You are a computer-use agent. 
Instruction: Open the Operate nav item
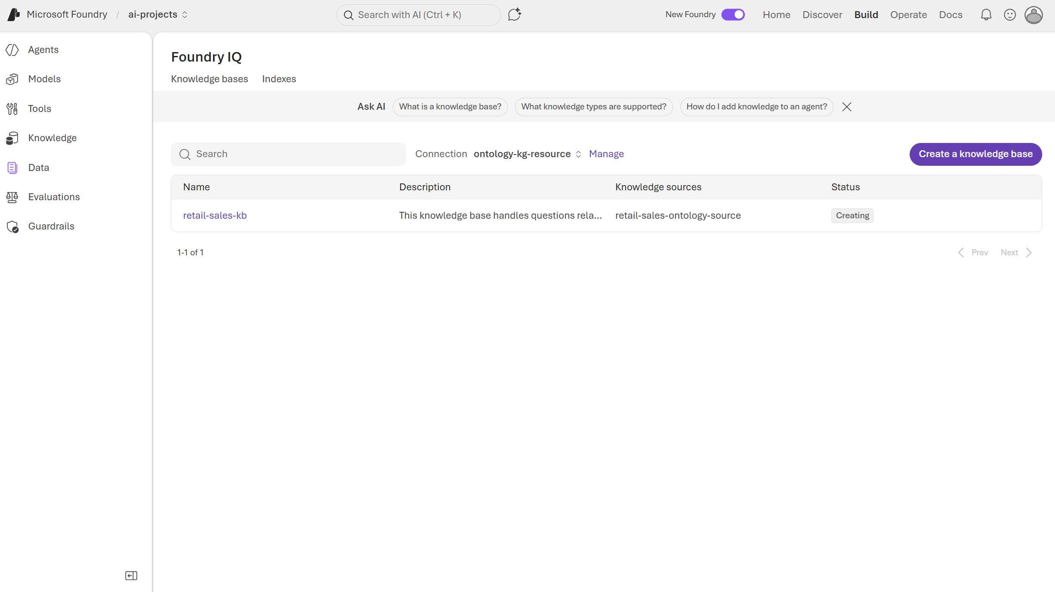coord(908,15)
